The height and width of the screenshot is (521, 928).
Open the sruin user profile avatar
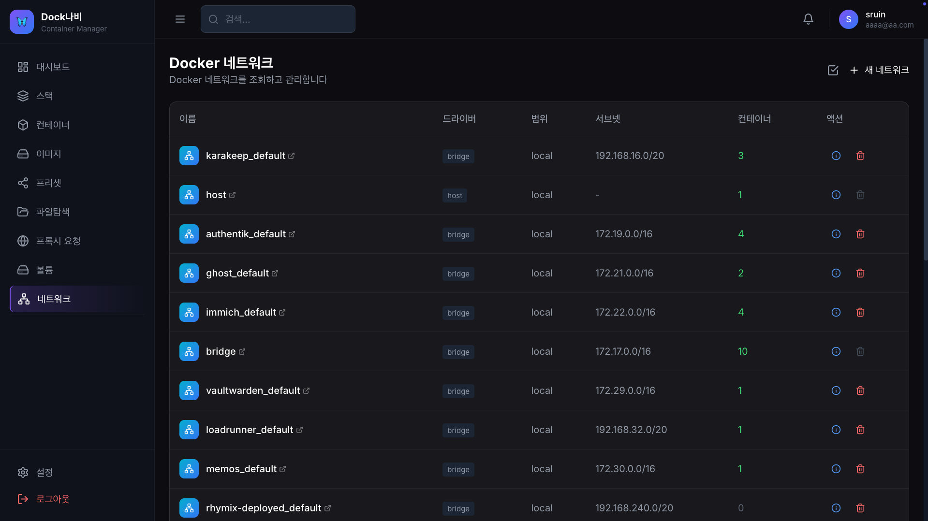848,19
